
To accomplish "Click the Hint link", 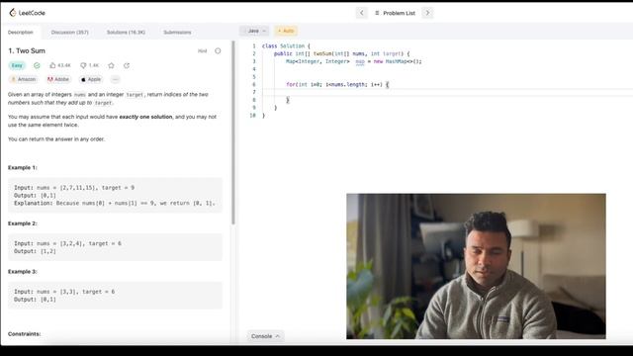I will (202, 50).
